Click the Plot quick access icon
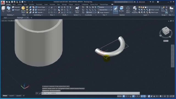The width and height of the screenshot is (176, 99). point(22,2)
